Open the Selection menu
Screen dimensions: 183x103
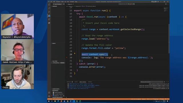(x=58, y=2)
